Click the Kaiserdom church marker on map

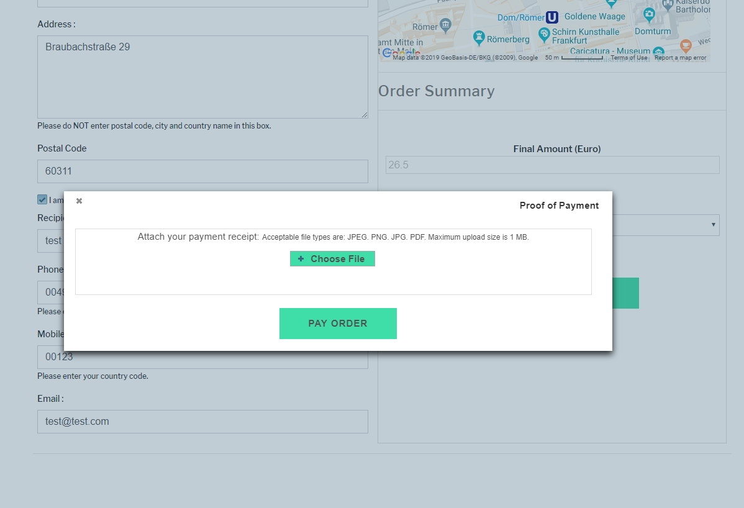668,6
